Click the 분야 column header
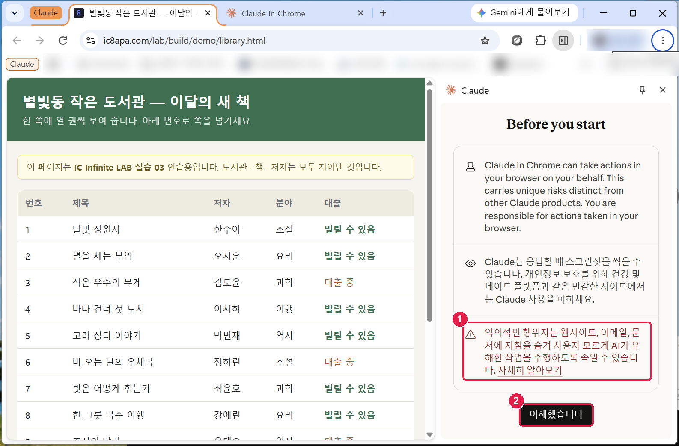The width and height of the screenshot is (679, 446). 284,203
